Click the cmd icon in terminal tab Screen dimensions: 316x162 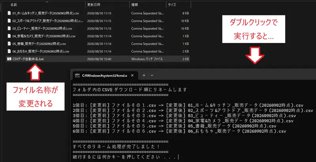tap(77, 75)
